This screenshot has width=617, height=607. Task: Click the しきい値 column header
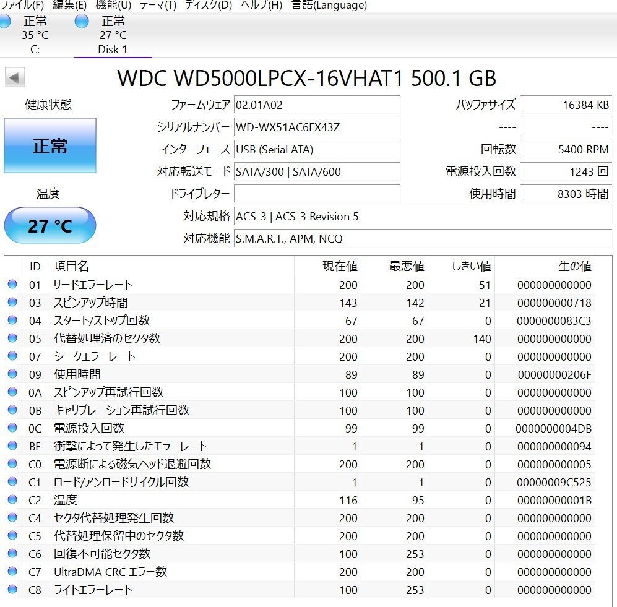pos(461,266)
